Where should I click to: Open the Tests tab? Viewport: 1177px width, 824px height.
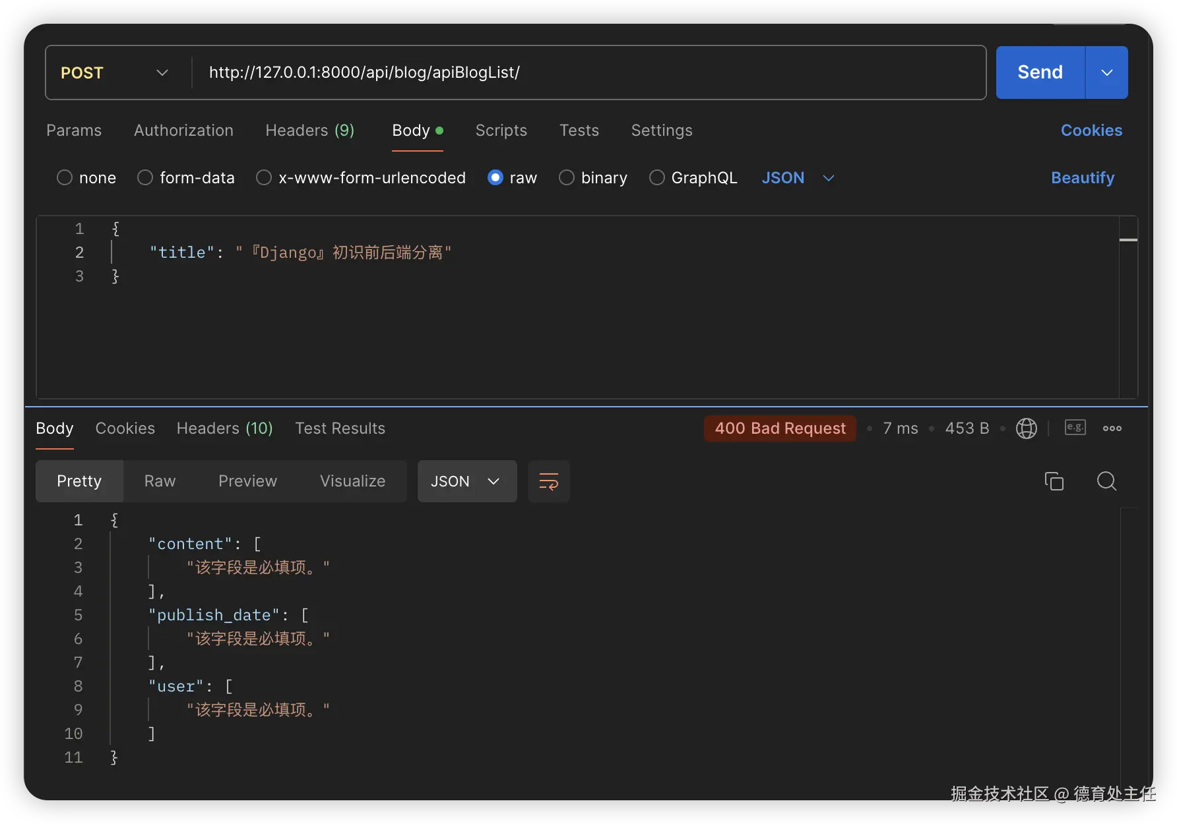(579, 131)
